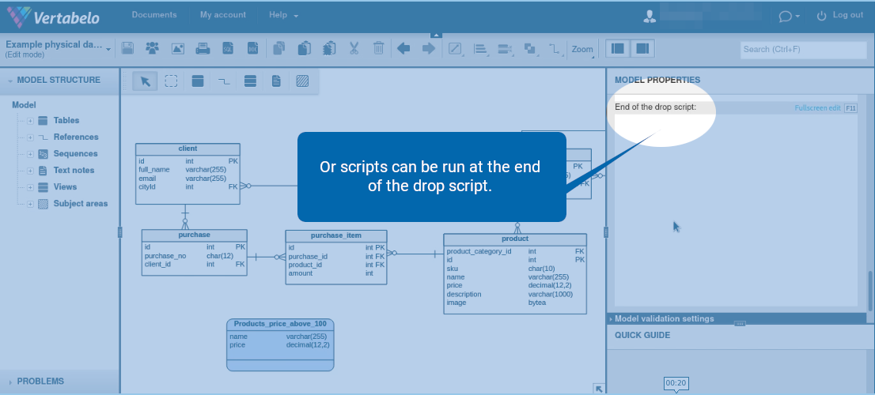Open the edit pencil tool dropdown

(456, 49)
